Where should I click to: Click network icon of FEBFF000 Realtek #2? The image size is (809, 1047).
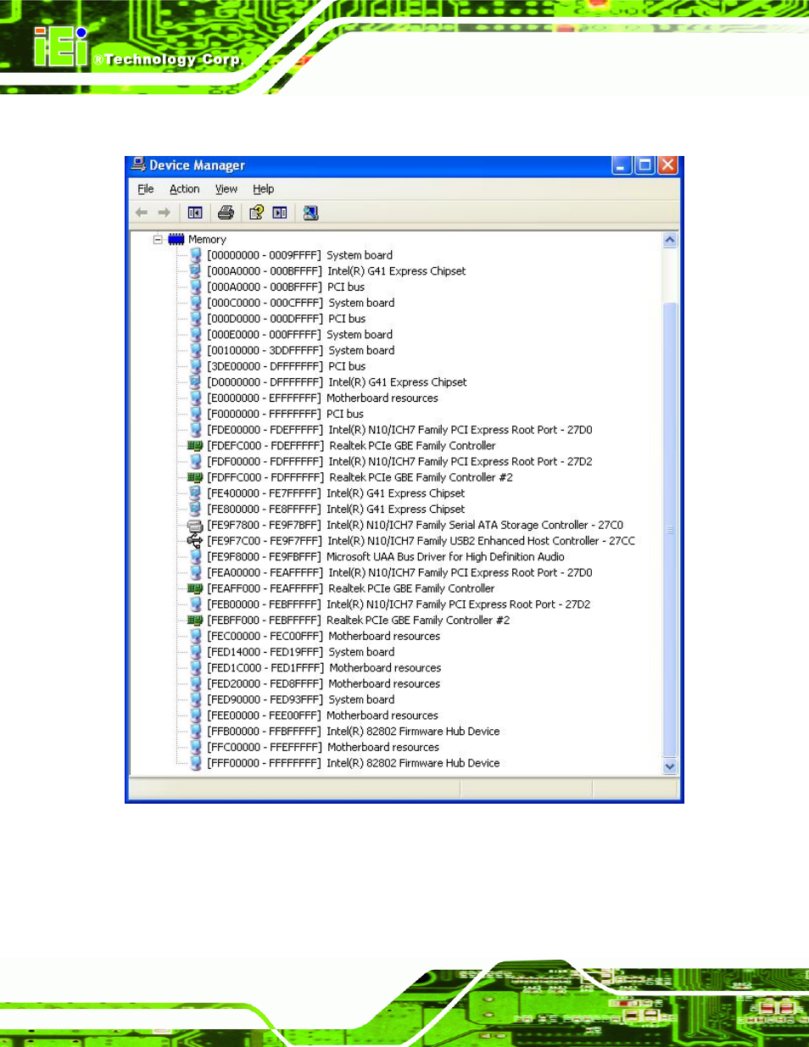point(195,621)
